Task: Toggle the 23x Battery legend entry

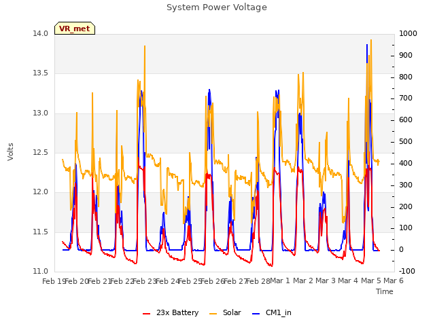Action: coord(171,312)
